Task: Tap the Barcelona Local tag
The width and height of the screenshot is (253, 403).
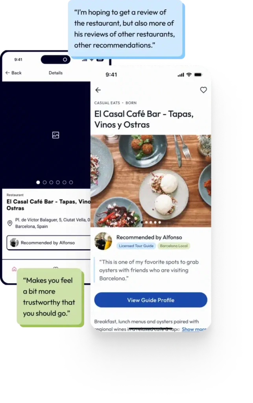Action: pos(174,246)
